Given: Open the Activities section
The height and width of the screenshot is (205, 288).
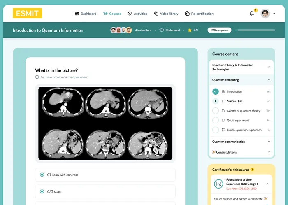Looking at the screenshot, I should (x=137, y=14).
